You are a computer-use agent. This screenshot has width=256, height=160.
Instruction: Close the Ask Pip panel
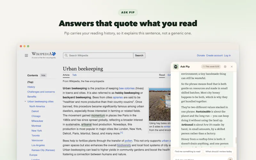pyautogui.click(x=232, y=67)
